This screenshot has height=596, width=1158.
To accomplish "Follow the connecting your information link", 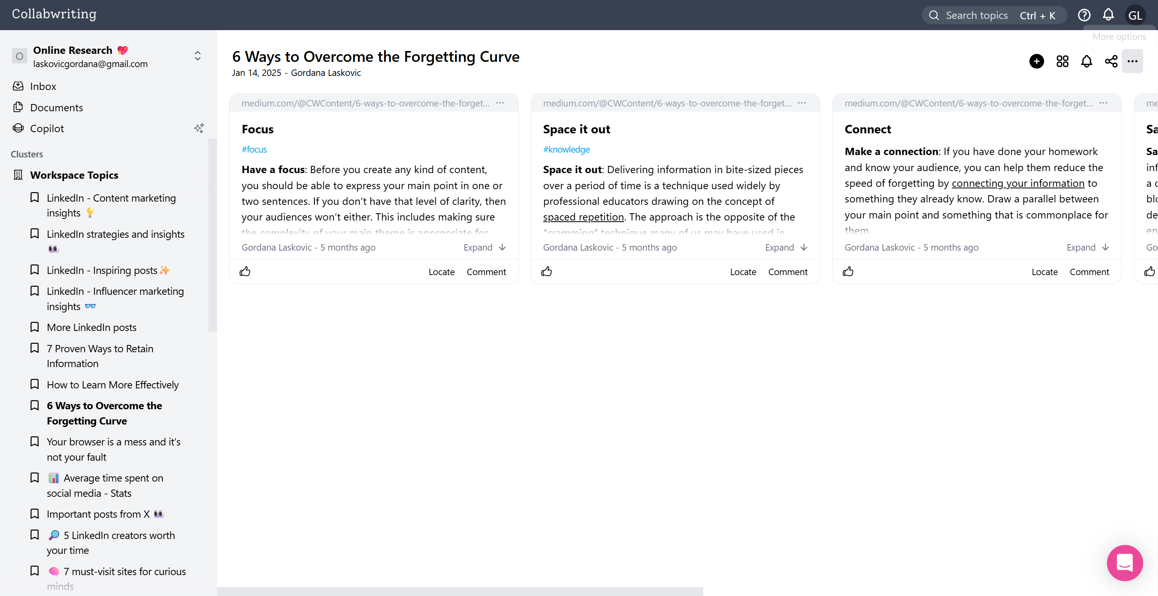I will click(1018, 184).
